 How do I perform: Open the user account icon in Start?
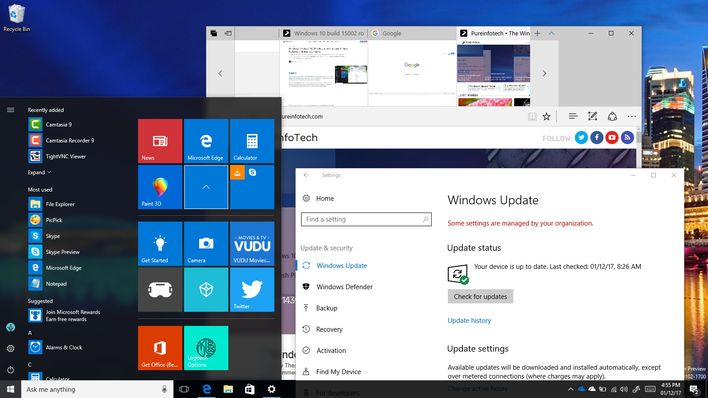coord(11,327)
